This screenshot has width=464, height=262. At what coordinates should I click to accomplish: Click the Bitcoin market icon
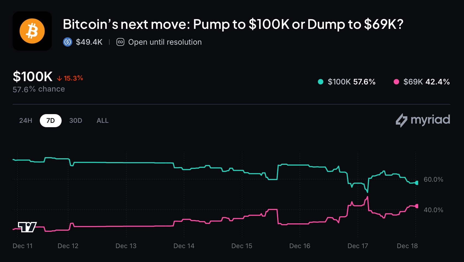(32, 31)
